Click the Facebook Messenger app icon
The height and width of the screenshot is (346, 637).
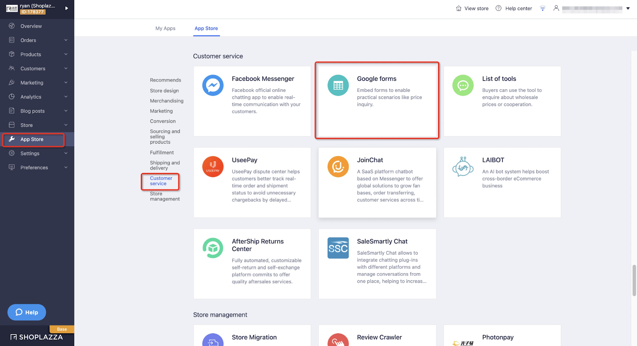[x=213, y=85]
